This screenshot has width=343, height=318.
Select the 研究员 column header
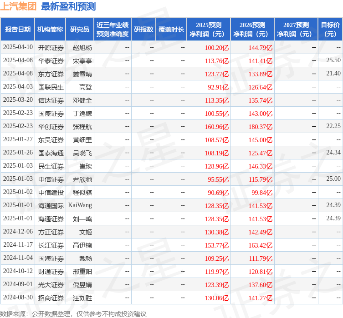[x=80, y=29]
